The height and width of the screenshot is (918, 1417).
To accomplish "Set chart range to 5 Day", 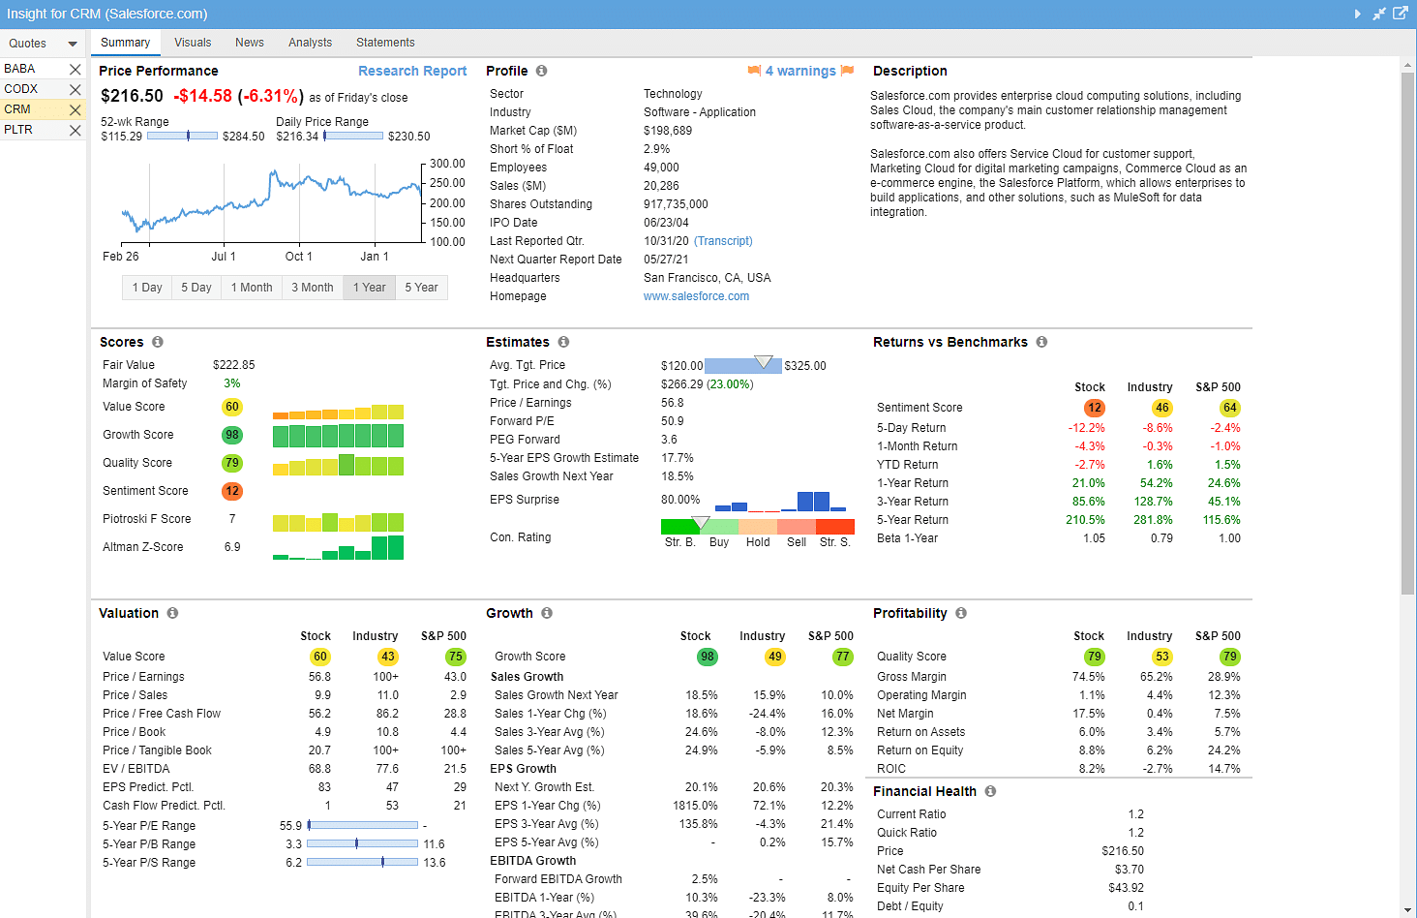I will coord(196,288).
